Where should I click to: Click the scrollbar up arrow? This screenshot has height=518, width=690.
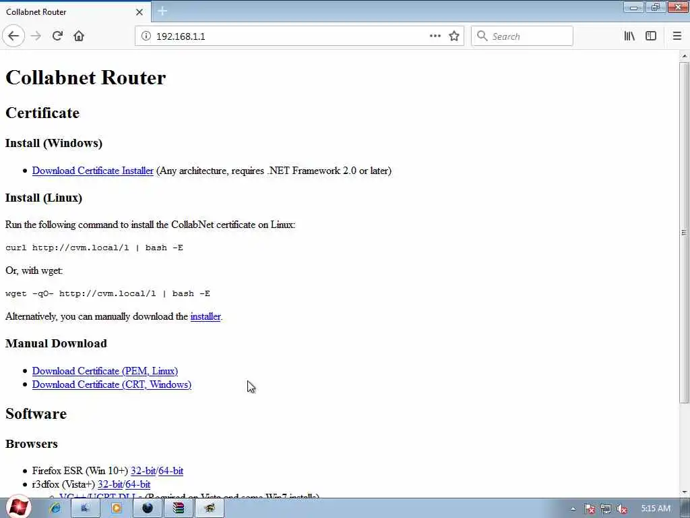[685, 56]
